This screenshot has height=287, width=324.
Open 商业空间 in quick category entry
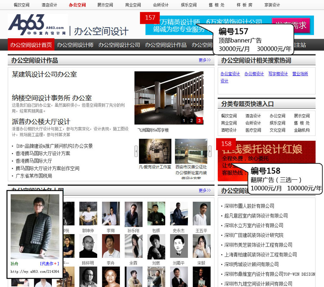click(x=229, y=123)
